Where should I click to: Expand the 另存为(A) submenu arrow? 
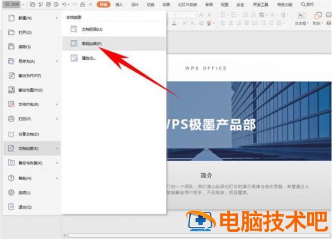[x=57, y=62]
